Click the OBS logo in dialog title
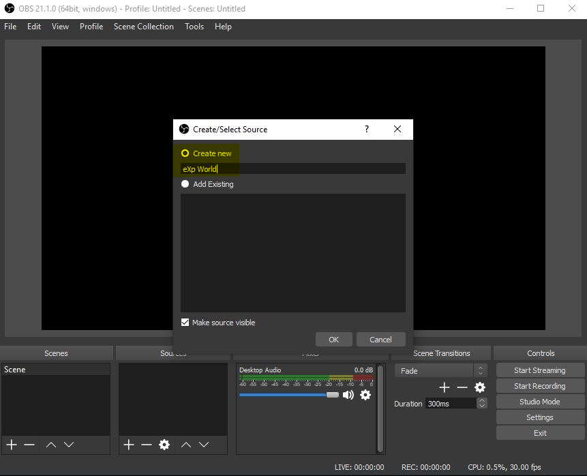The height and width of the screenshot is (476, 587). (x=184, y=129)
